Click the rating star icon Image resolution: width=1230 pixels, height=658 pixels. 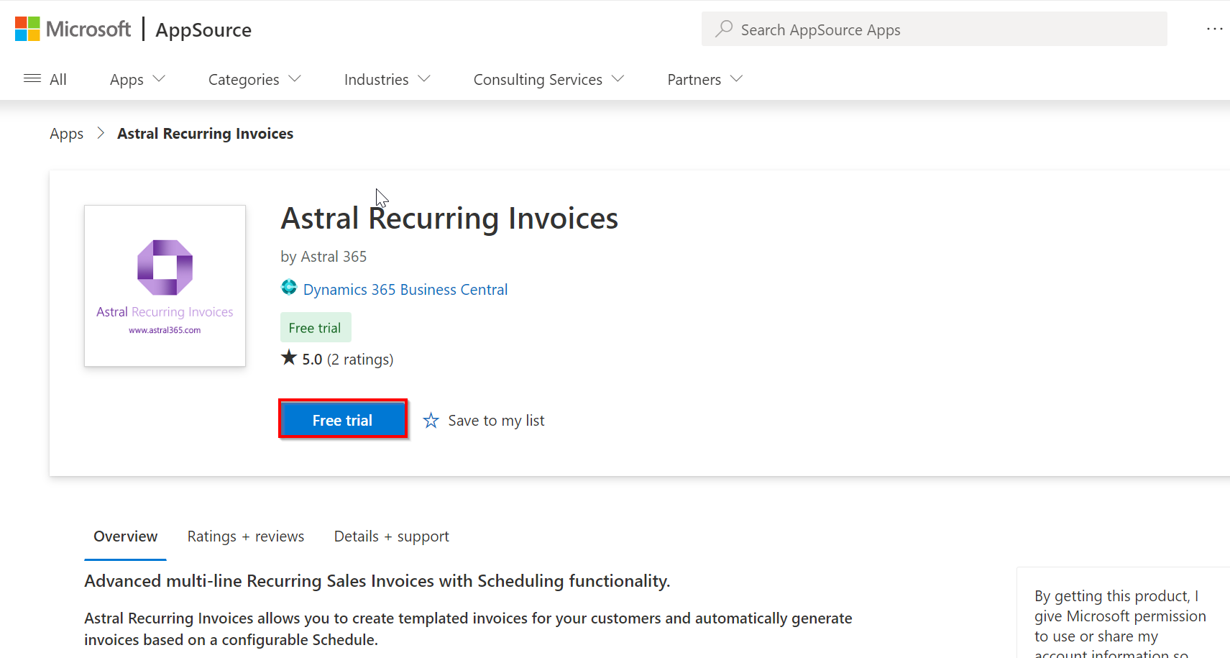tap(289, 358)
